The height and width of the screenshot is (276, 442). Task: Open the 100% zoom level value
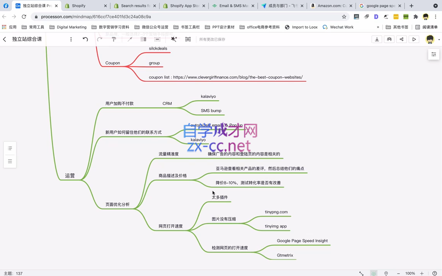[x=410, y=273]
